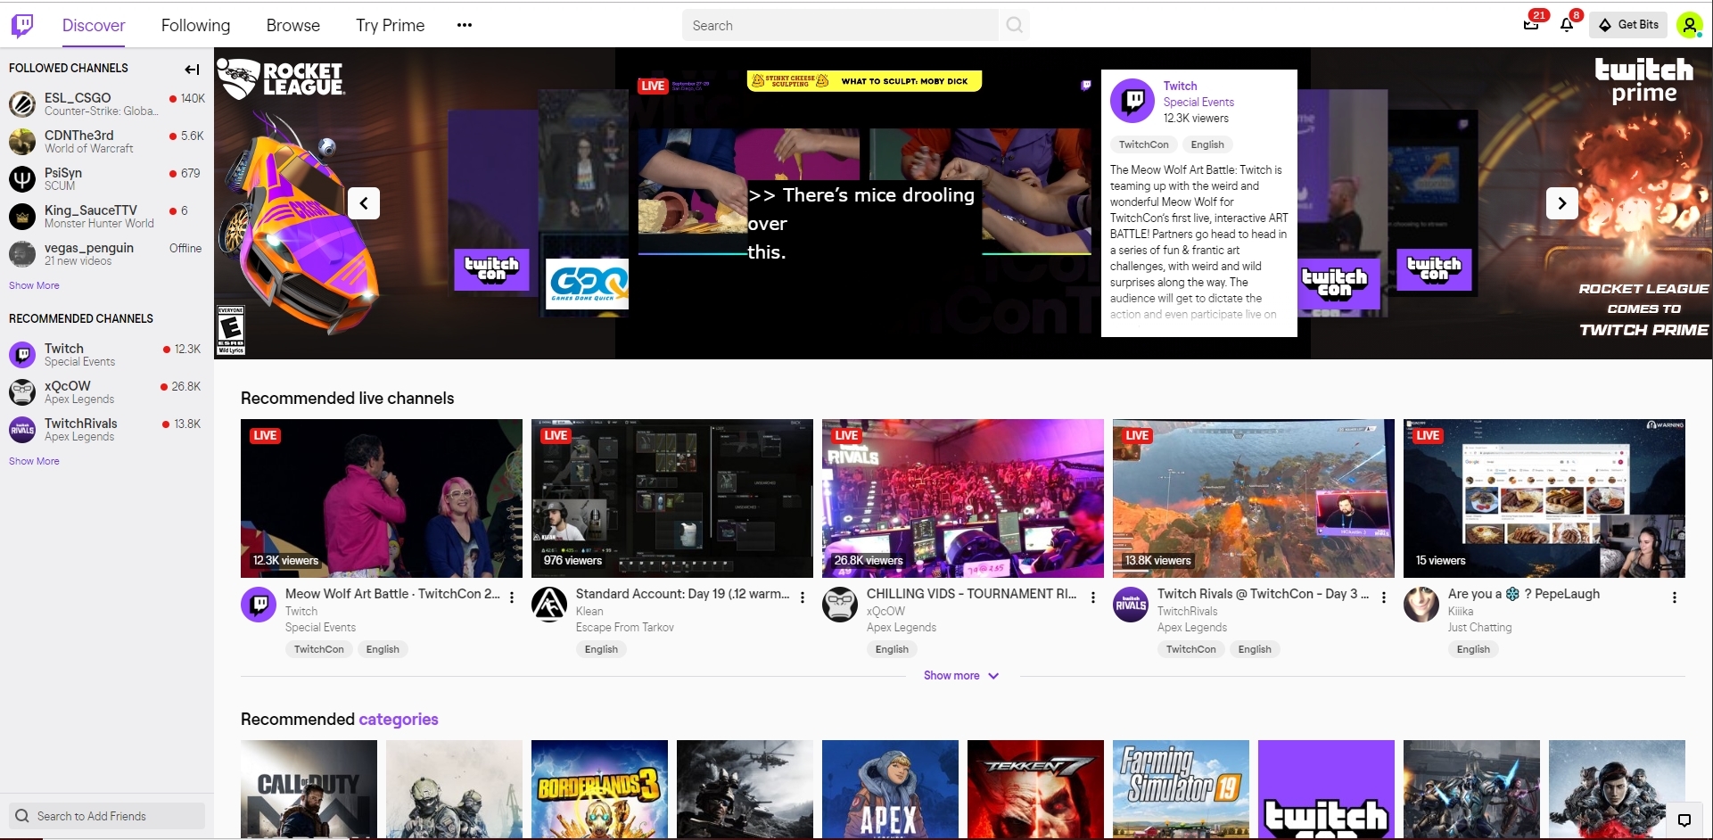Screen dimensions: 1713x840
Task: Click the TwitchCon tag in carousel card
Action: [1143, 144]
